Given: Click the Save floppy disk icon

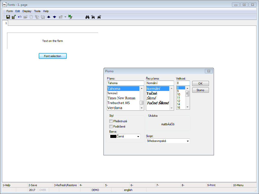Looking at the screenshot, I should click(8, 17).
